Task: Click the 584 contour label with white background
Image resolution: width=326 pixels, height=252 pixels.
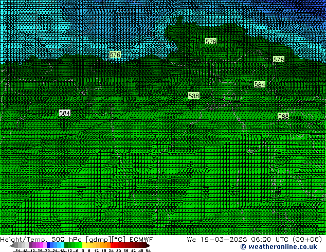Action: pos(65,113)
